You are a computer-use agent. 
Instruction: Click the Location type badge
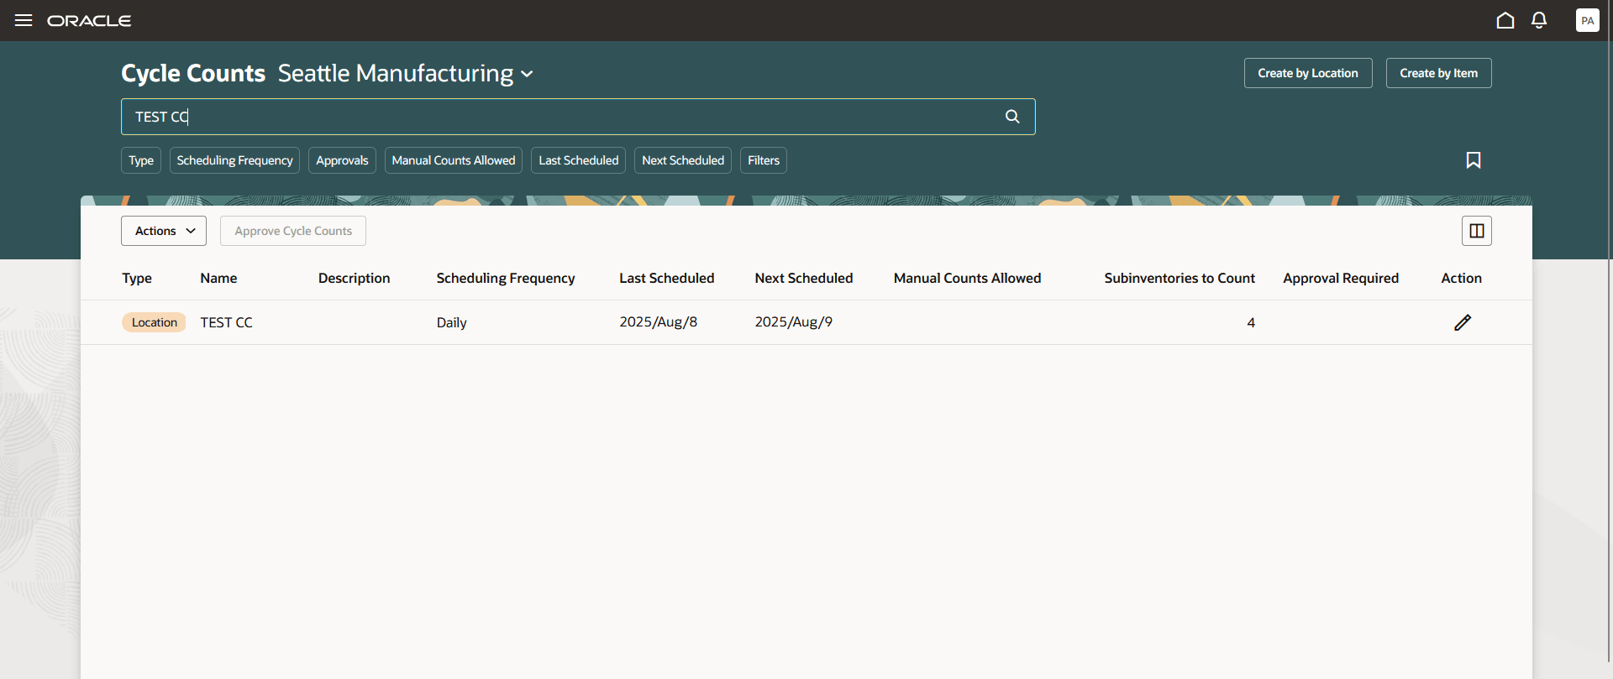coord(155,322)
